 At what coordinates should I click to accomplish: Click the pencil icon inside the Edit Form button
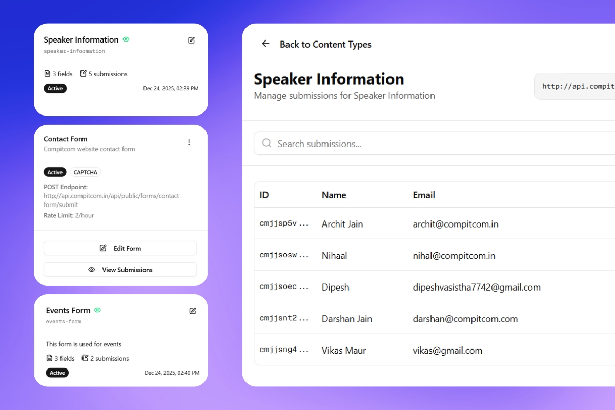pos(104,248)
